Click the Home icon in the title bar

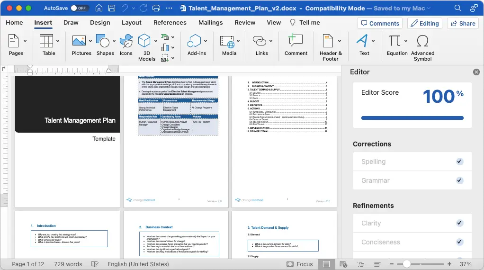[x=99, y=8]
